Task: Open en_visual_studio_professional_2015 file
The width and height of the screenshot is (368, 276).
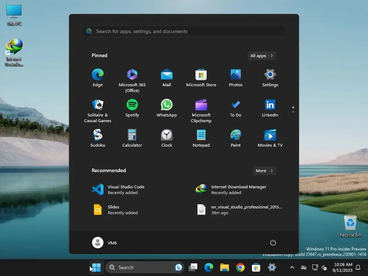Action: click(239, 210)
